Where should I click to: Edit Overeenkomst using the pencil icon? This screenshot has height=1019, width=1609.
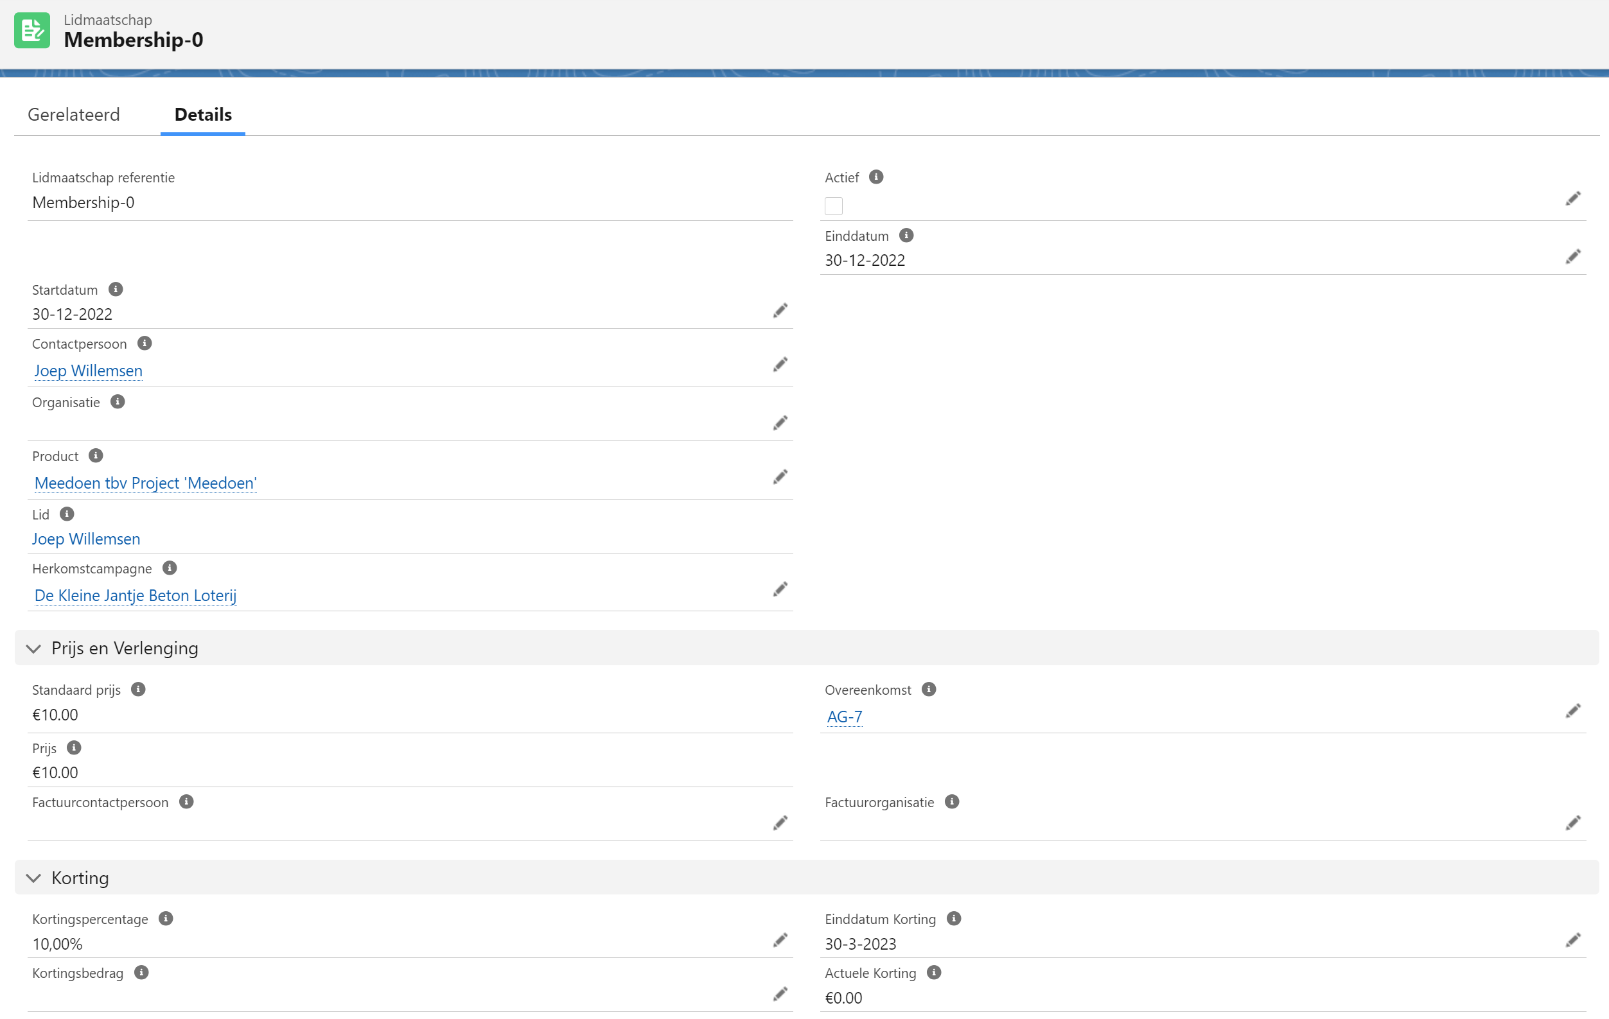point(1573,711)
